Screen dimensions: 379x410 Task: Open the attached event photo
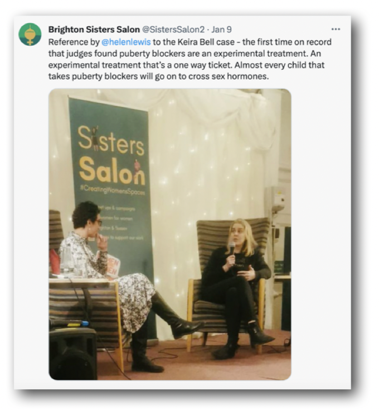(170, 234)
